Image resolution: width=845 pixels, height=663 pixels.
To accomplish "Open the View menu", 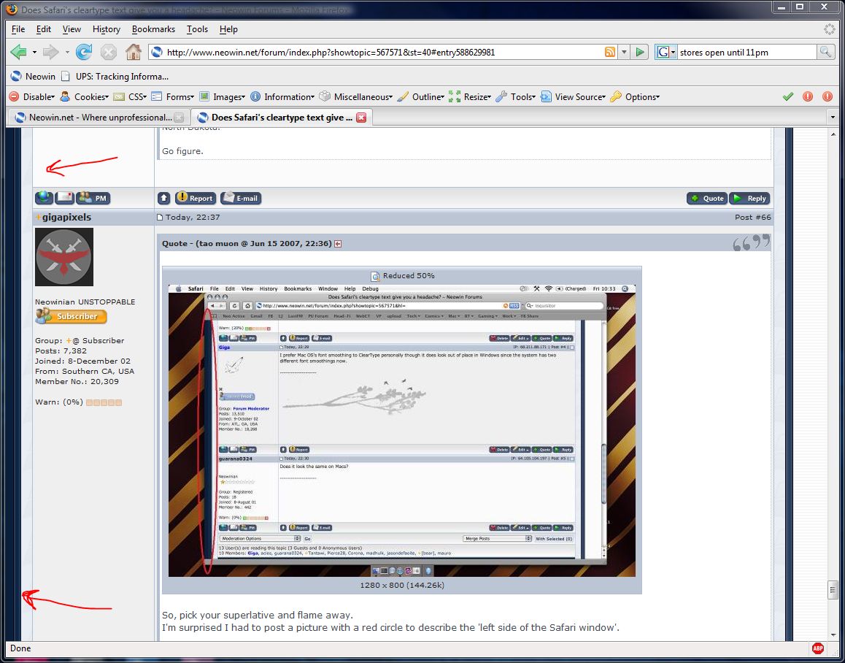I will [x=72, y=29].
